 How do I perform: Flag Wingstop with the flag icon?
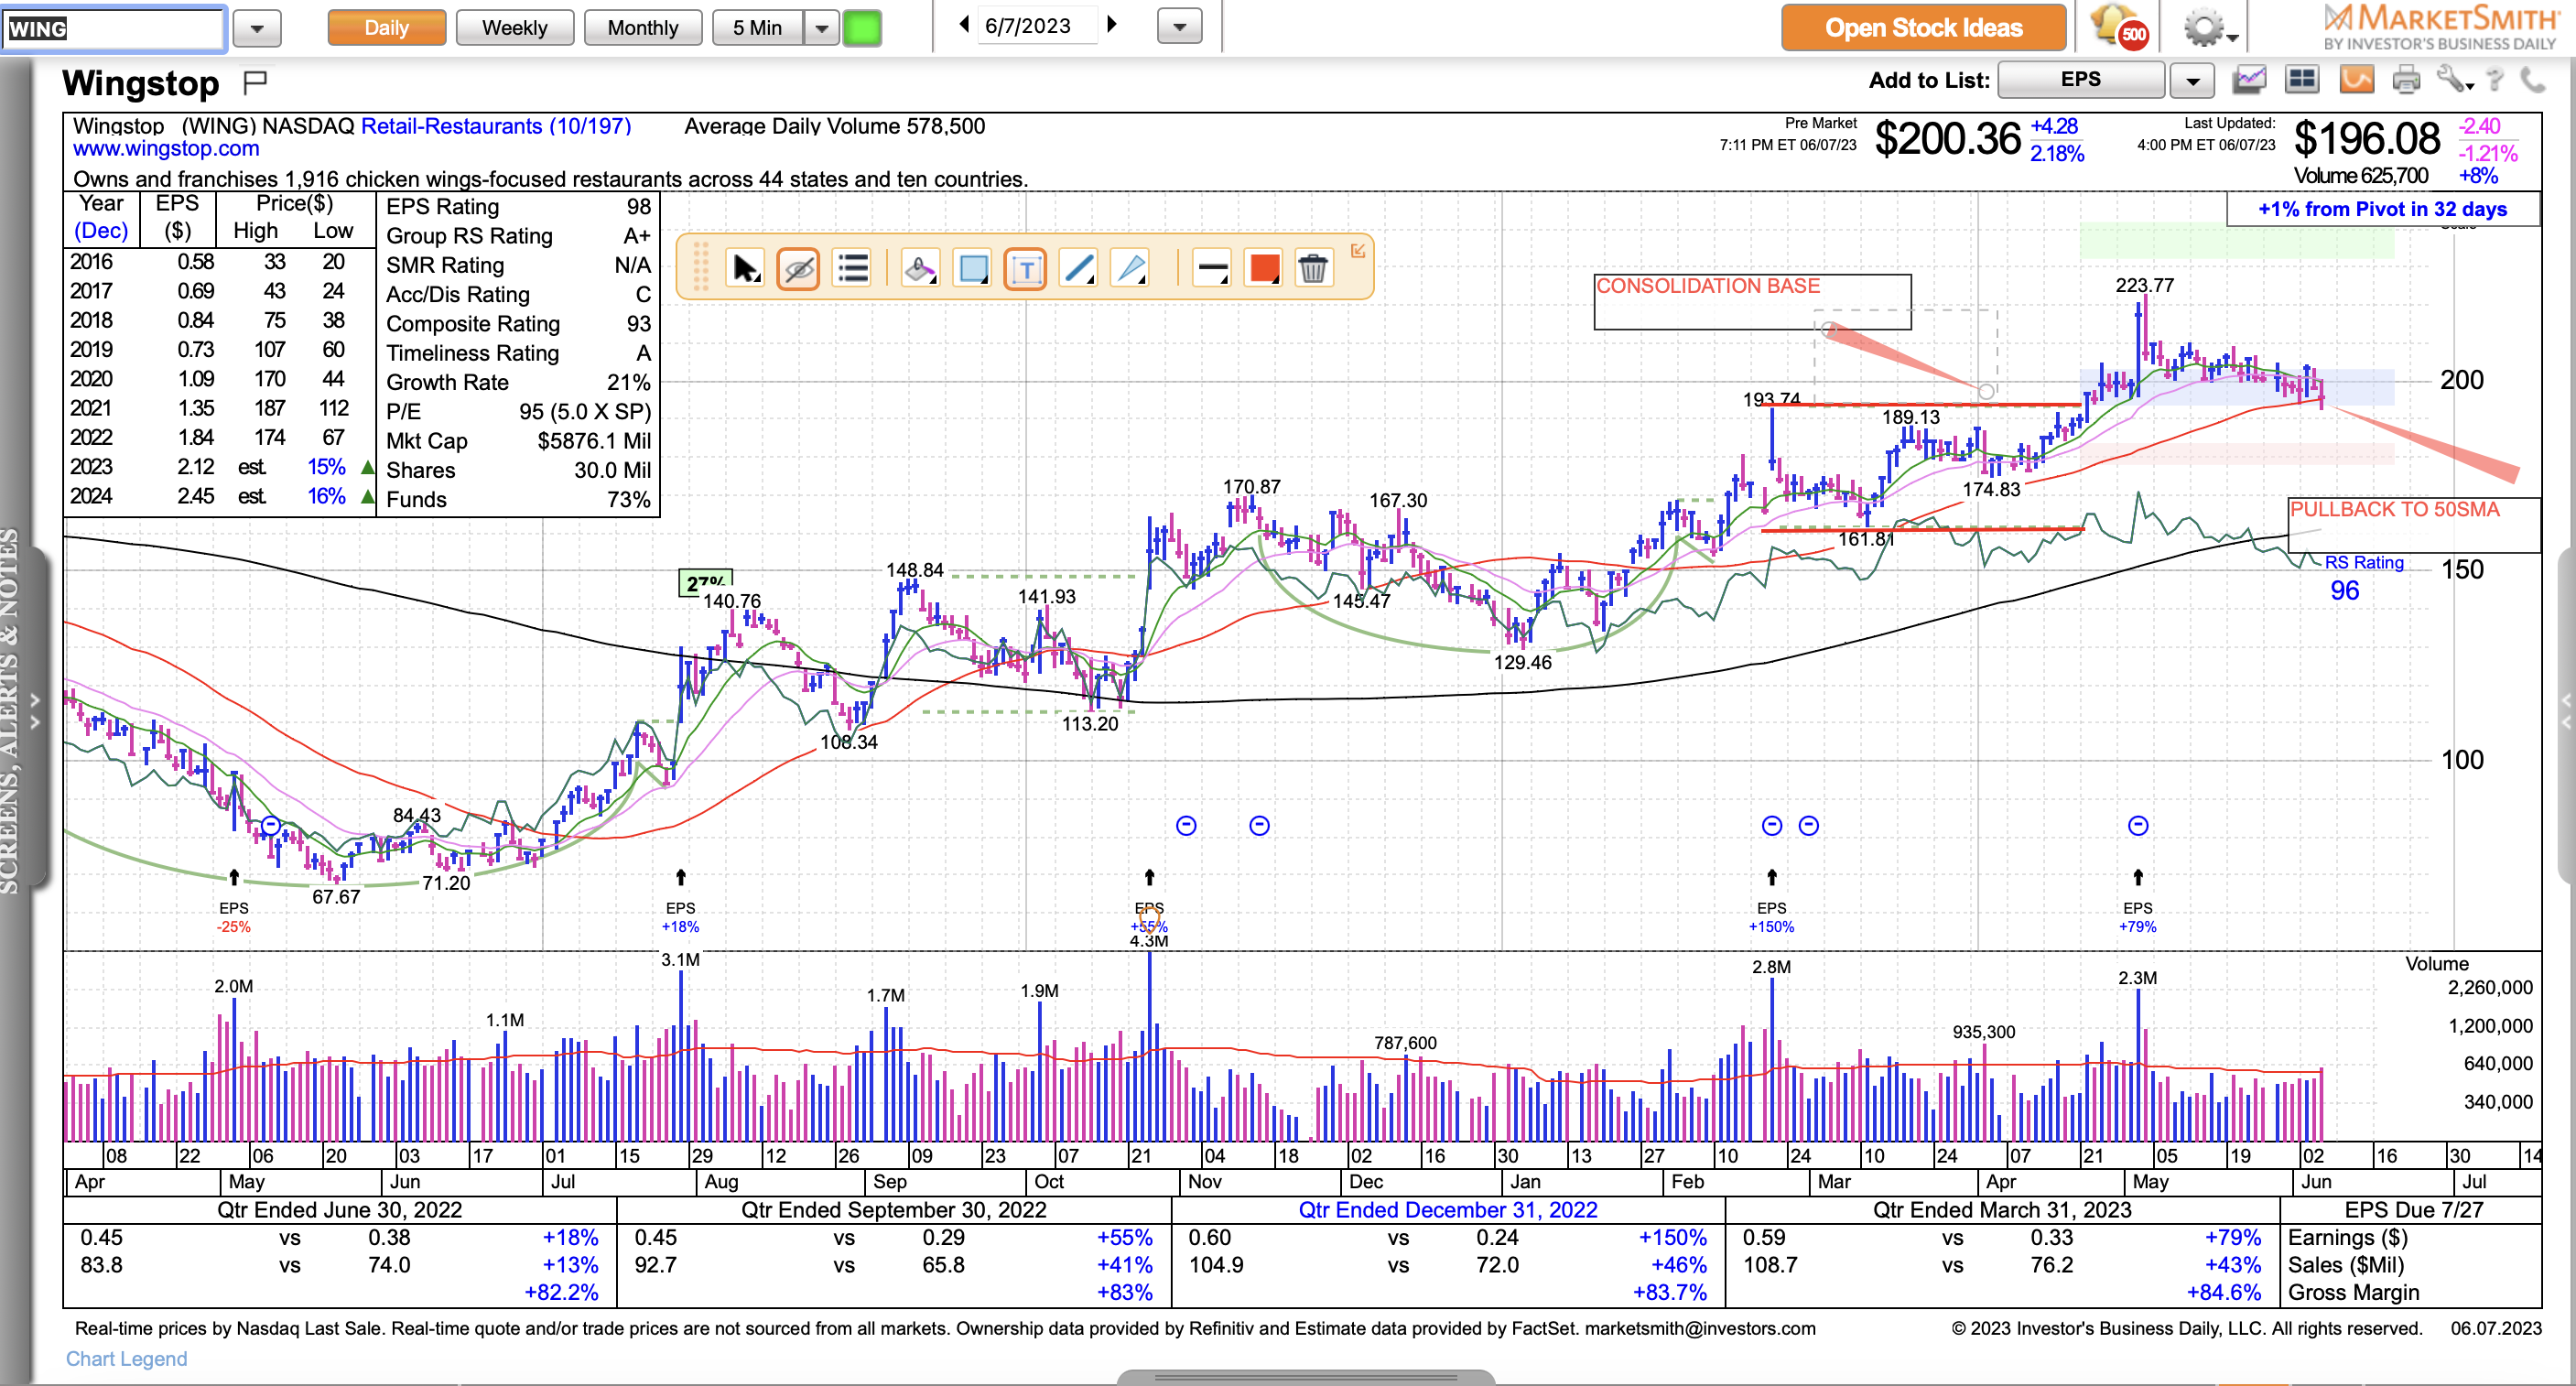coord(255,82)
